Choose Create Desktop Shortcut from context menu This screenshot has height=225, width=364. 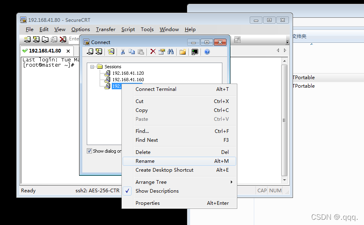pyautogui.click(x=179, y=170)
